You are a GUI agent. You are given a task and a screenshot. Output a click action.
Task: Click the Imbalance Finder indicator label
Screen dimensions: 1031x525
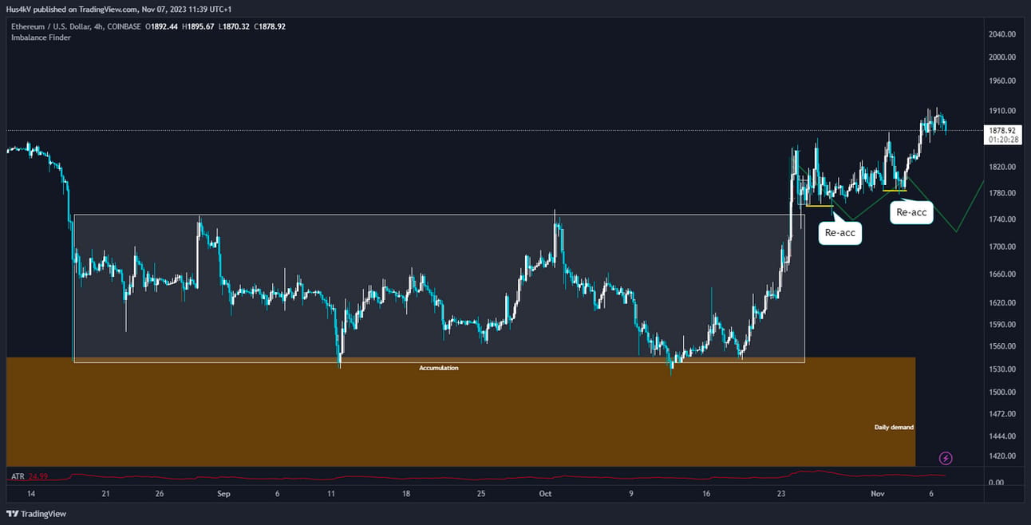[x=41, y=37]
